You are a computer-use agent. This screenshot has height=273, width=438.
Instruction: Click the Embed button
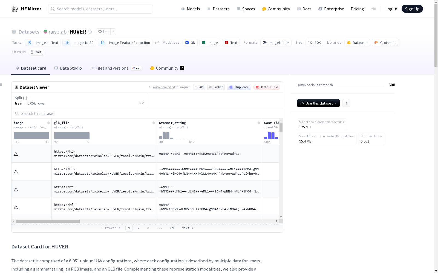click(x=216, y=87)
